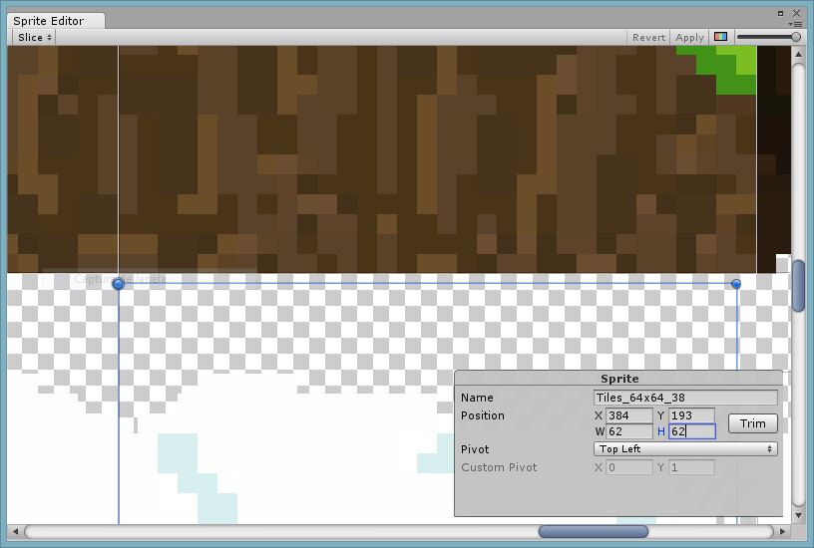Click the sprite Name input field
This screenshot has width=814, height=548.
685,398
